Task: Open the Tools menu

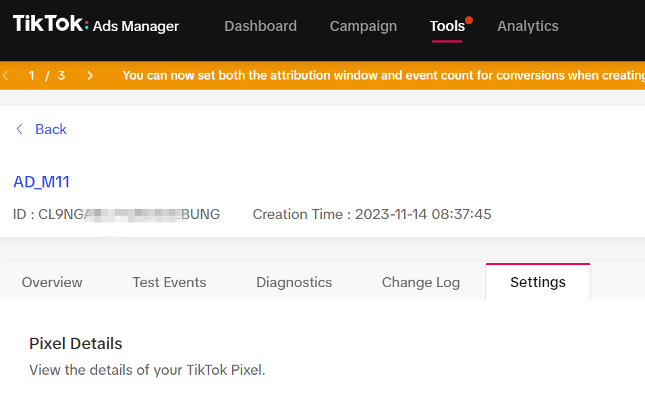Action: click(447, 26)
